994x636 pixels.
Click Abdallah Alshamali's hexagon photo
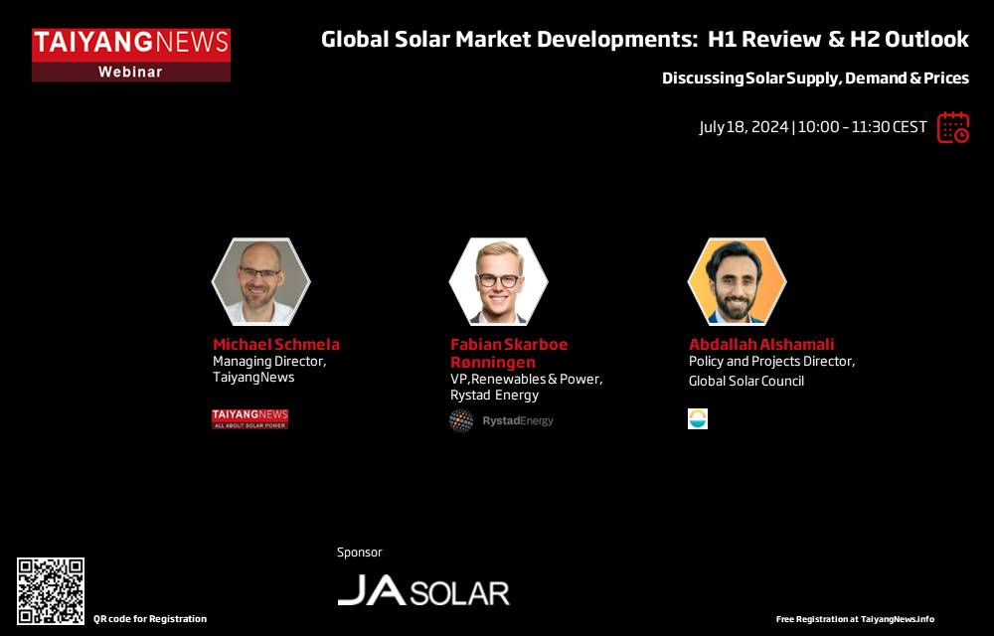pos(737,281)
